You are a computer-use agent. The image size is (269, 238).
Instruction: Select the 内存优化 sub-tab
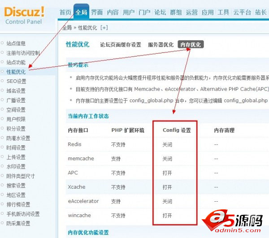pyautogui.click(x=191, y=44)
